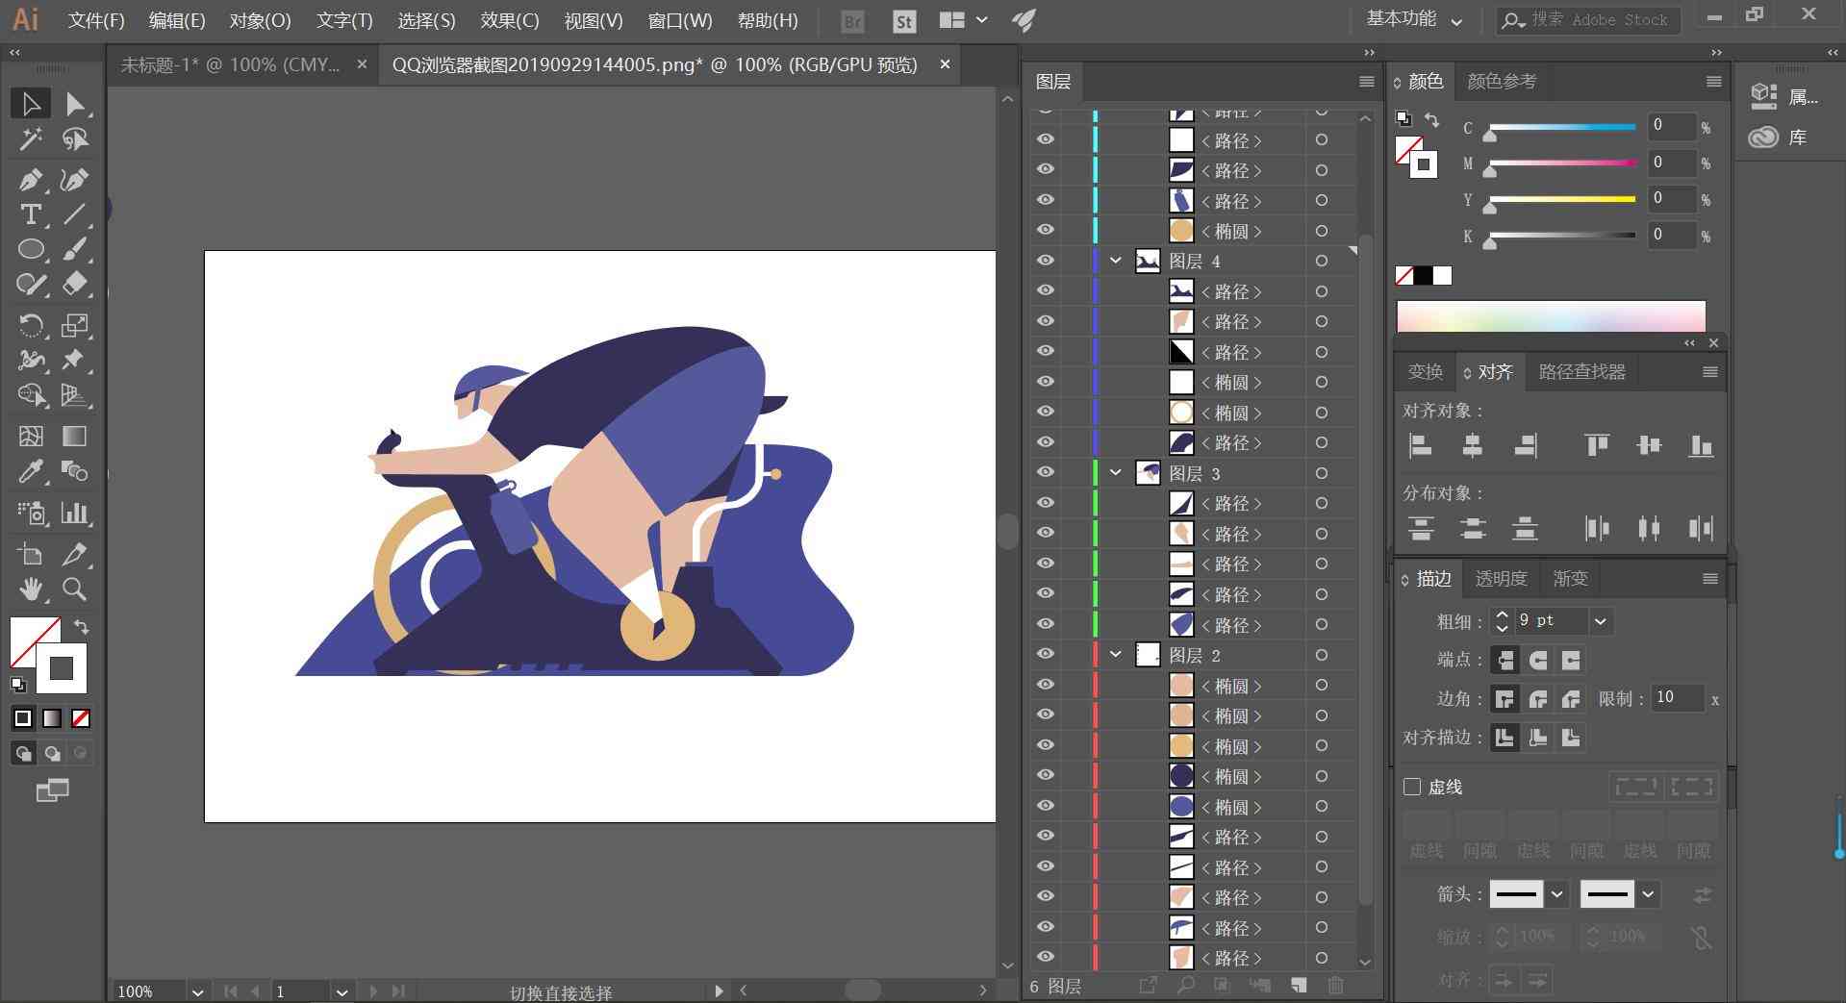The image size is (1846, 1003).
Task: Select the Paintbrush tool
Action: [75, 250]
